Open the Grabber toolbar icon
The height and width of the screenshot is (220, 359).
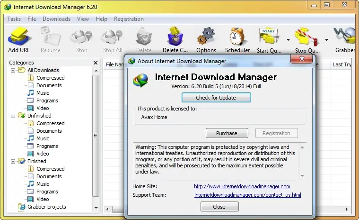coord(345,39)
